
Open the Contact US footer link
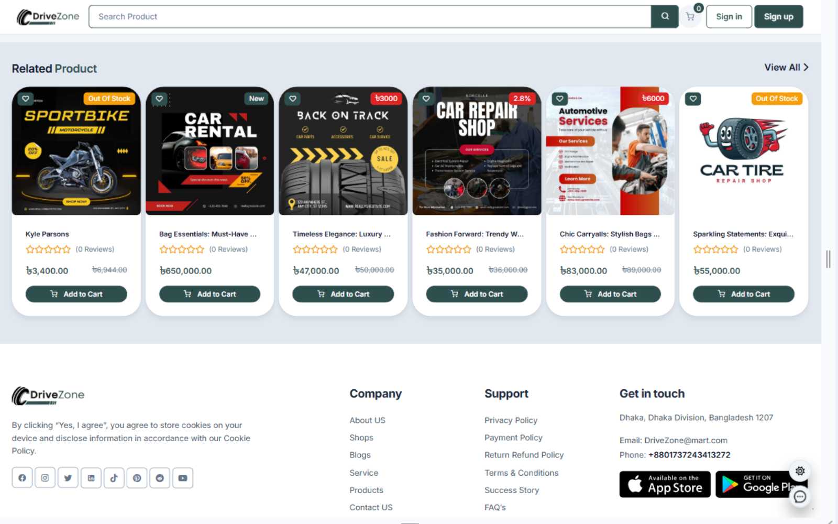(x=371, y=507)
